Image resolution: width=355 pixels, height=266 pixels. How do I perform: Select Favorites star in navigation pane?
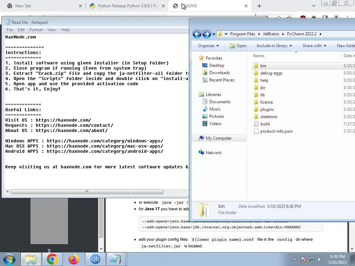tap(201, 58)
